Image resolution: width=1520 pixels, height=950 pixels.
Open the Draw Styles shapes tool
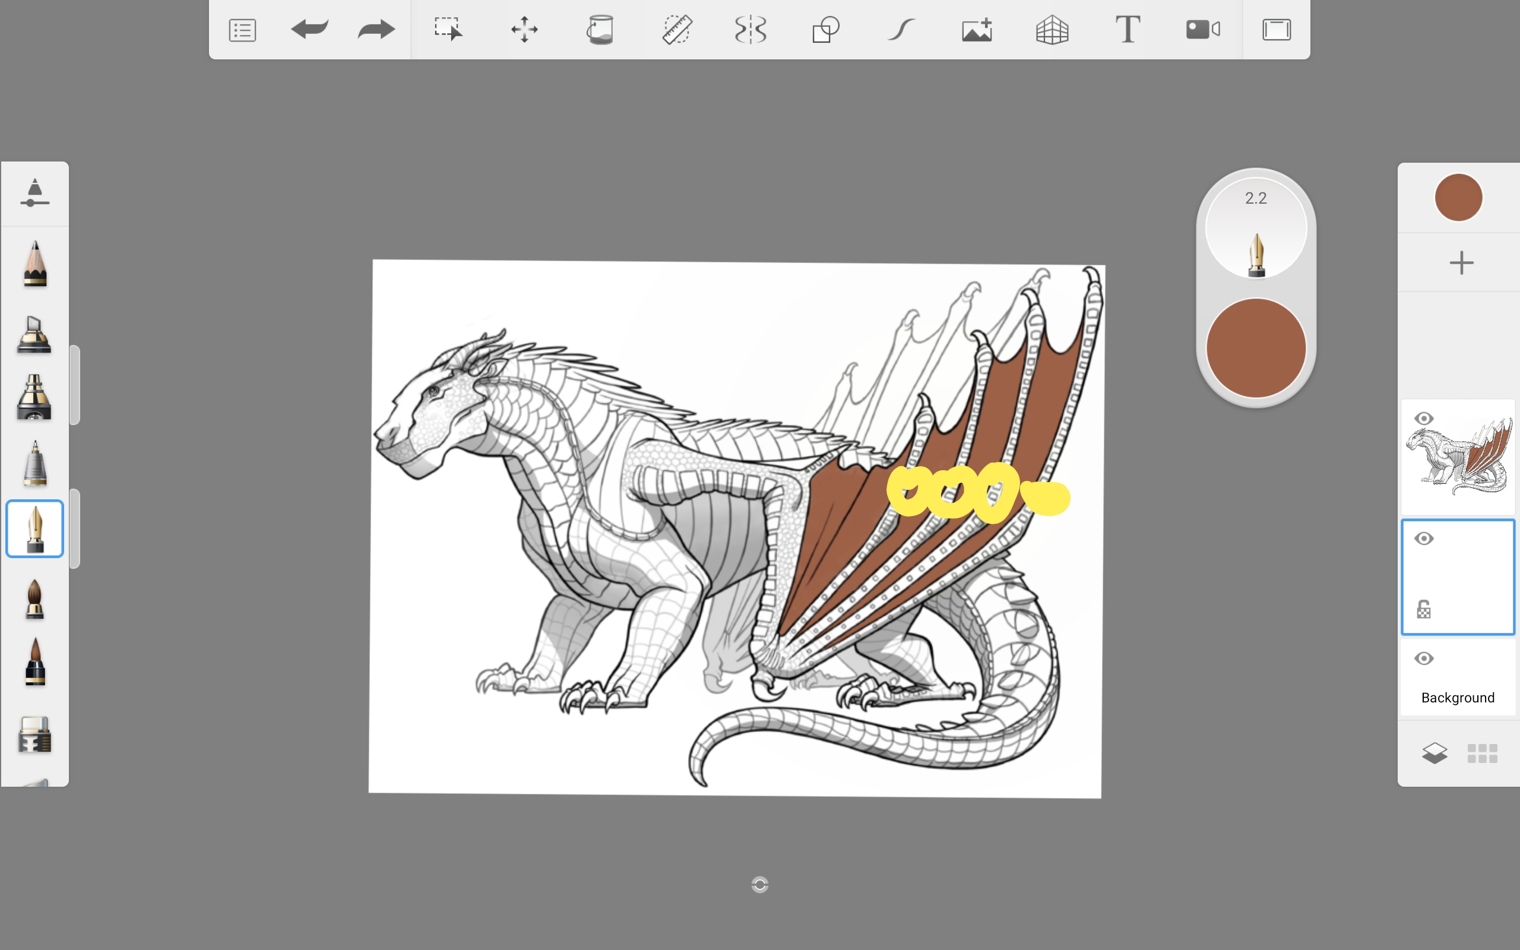click(x=825, y=30)
